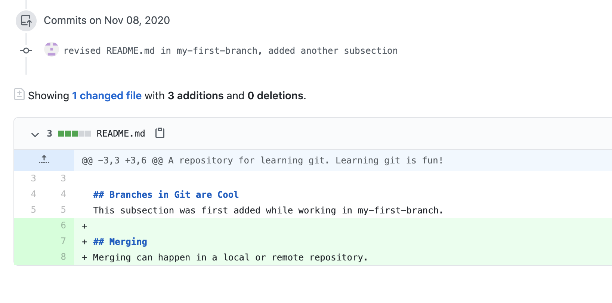Select new line number 8 in diff

[63, 257]
